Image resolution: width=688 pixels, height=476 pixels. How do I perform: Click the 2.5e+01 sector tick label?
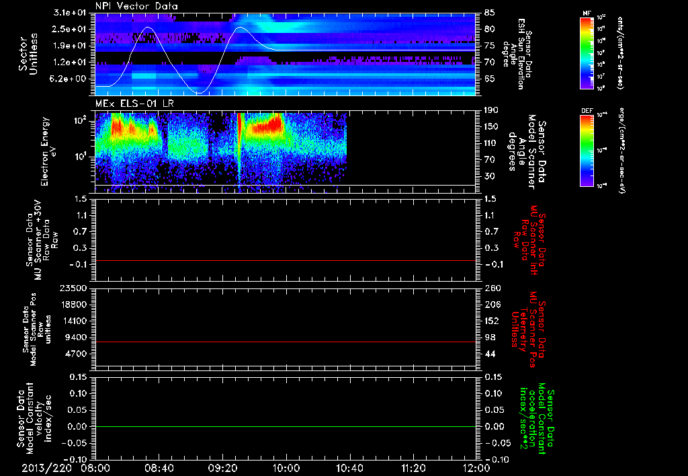[x=70, y=29]
